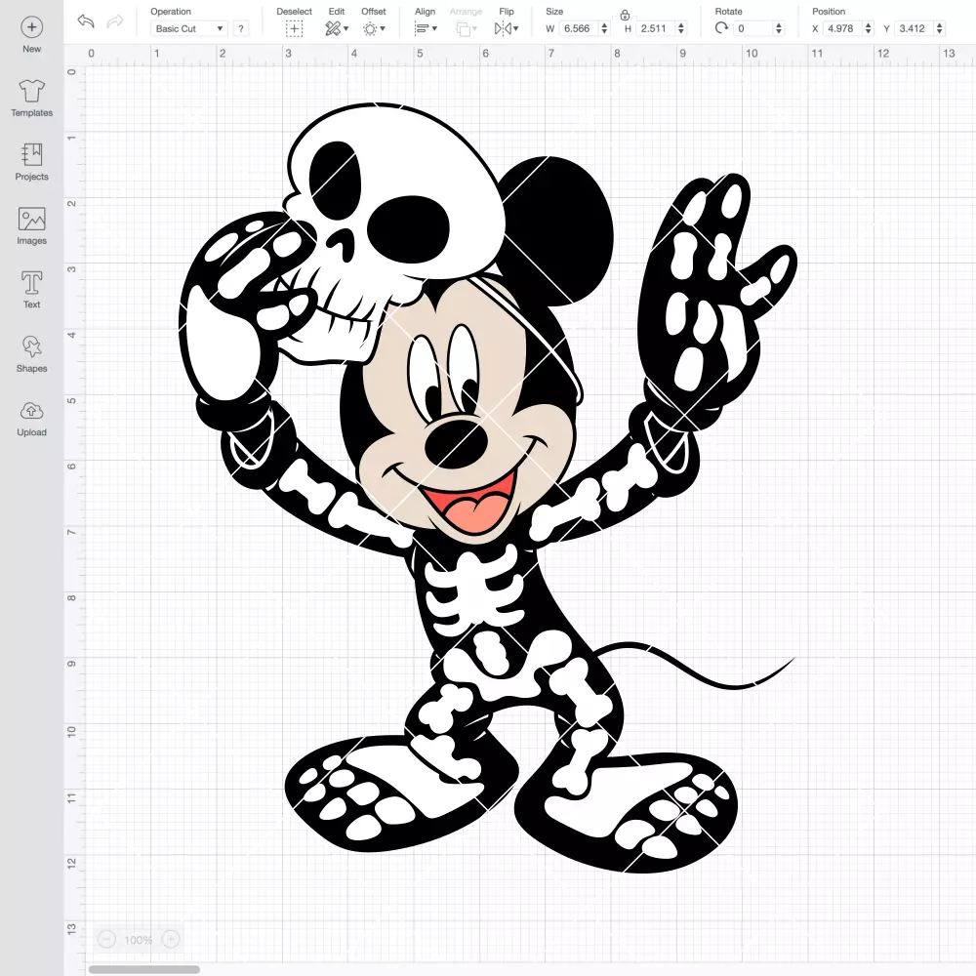
Task: Toggle the size lock icon
Action: [625, 15]
